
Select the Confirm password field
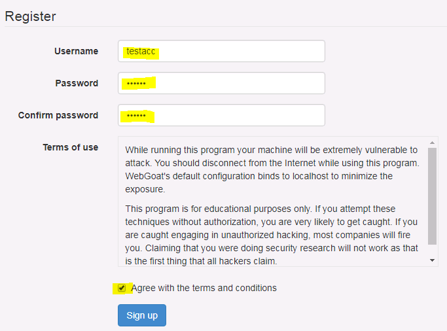click(x=221, y=115)
